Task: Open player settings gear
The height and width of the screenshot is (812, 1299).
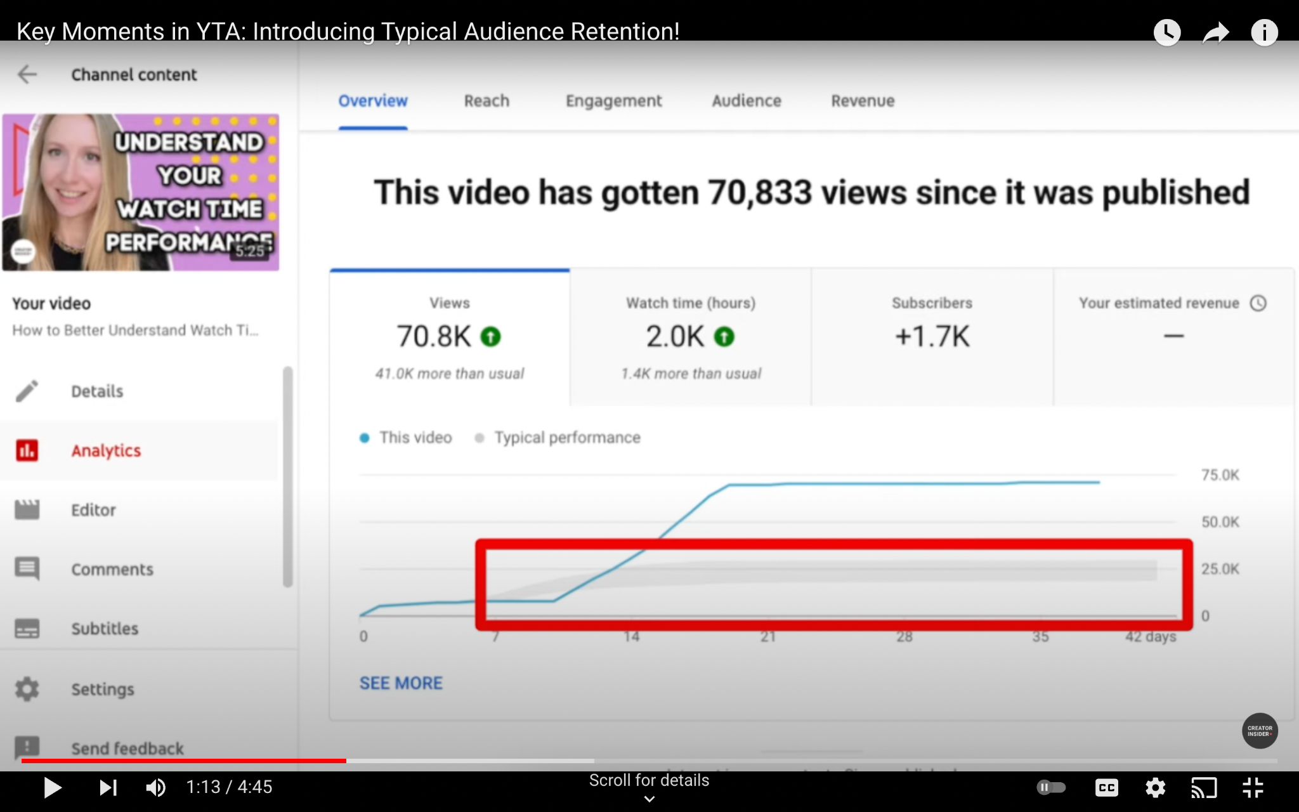Action: click(x=1156, y=788)
